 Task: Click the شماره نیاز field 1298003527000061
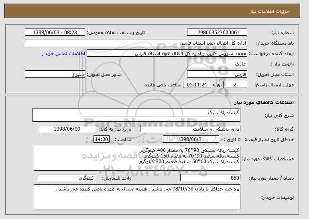[217, 33]
